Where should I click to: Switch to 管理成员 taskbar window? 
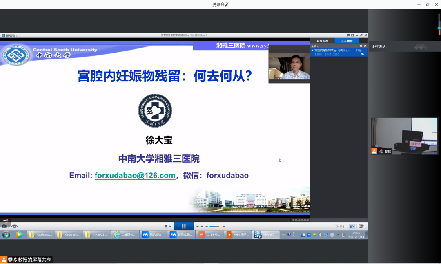(181, 235)
